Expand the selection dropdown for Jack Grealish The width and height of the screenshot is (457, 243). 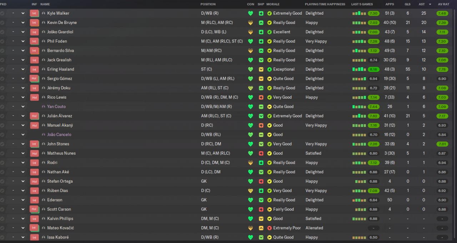[x=23, y=60]
